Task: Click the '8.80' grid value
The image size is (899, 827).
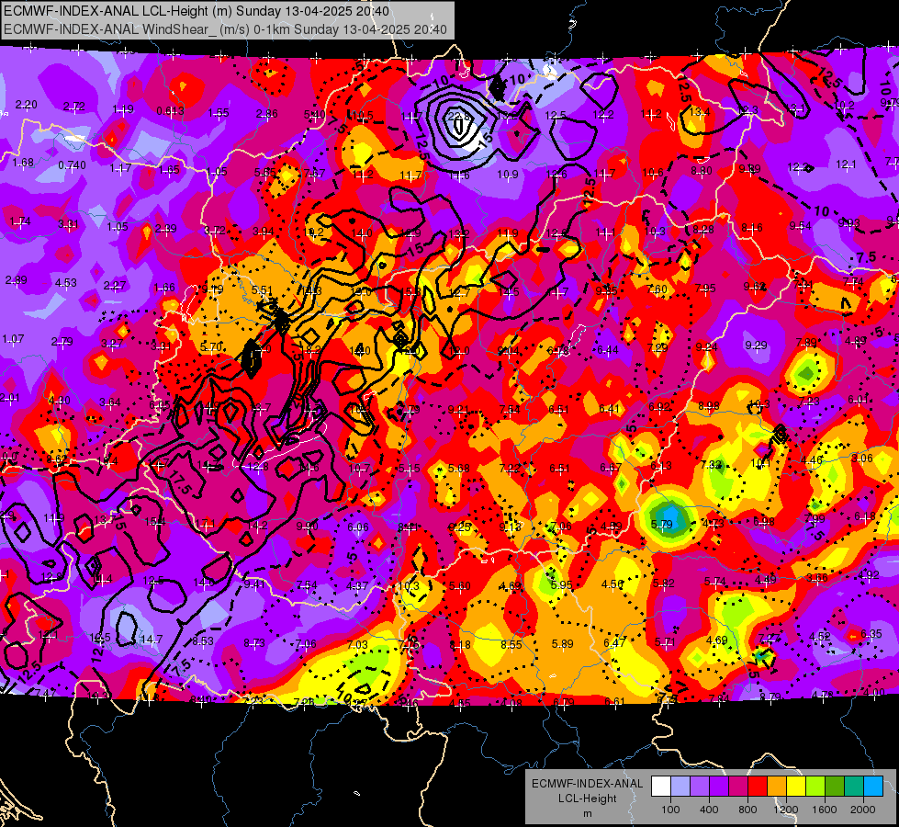Action: (702, 170)
